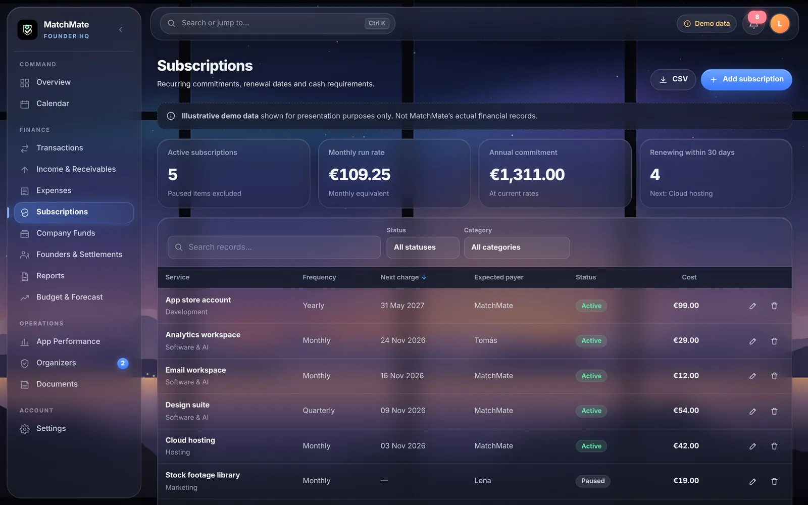Open Documents in the sidebar
This screenshot has width=808, height=505.
point(74,384)
